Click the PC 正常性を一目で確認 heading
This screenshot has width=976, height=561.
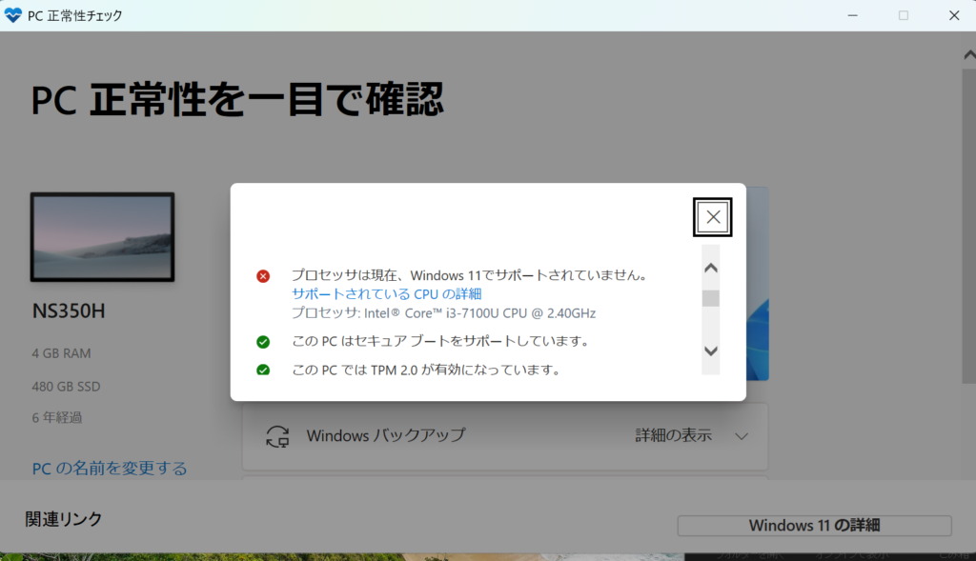coord(237,99)
